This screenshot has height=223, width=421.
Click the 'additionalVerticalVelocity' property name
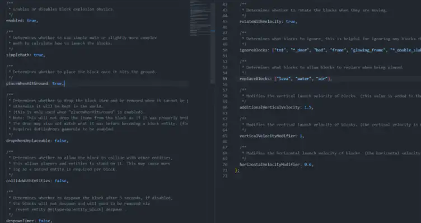tap(270, 107)
